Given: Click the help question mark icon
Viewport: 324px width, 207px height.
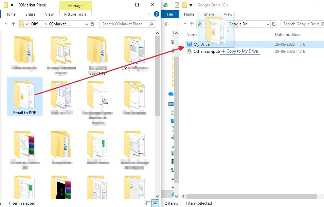Looking at the screenshot, I should 157,14.
